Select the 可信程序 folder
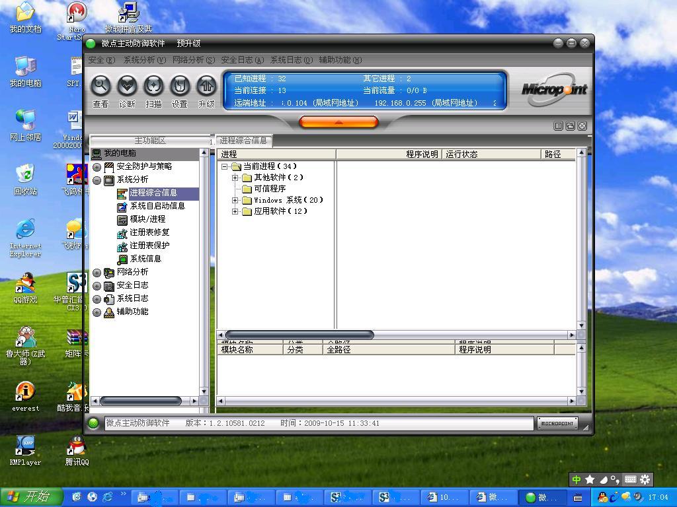Viewport: 677px width, 507px height. (x=264, y=189)
